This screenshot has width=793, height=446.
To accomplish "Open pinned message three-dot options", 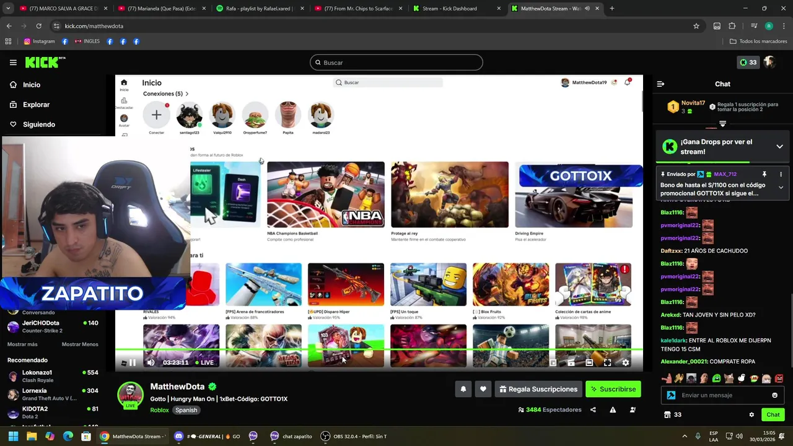I will click(x=781, y=175).
